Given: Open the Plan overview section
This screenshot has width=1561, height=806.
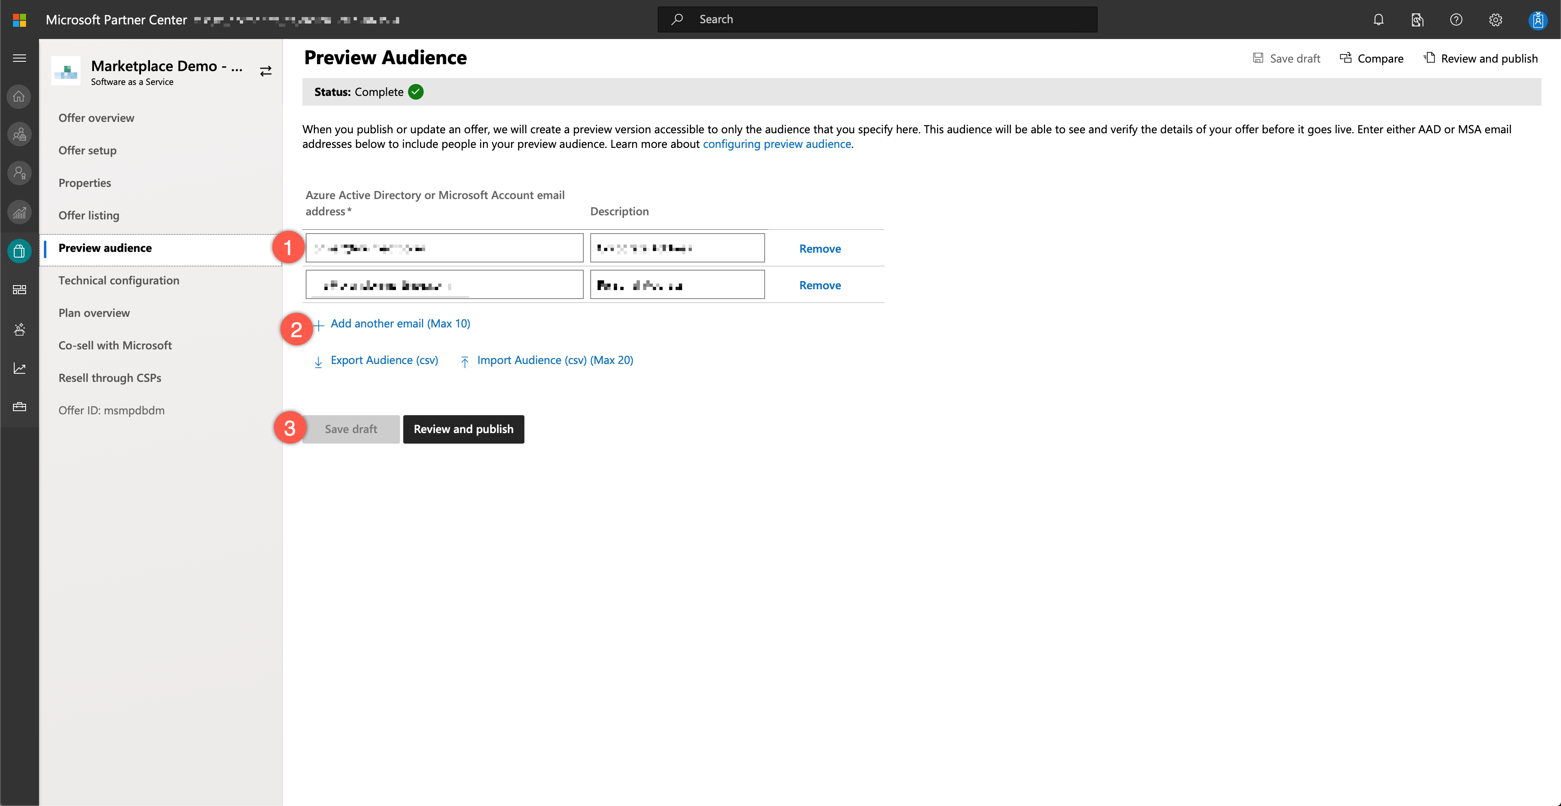Looking at the screenshot, I should point(93,312).
